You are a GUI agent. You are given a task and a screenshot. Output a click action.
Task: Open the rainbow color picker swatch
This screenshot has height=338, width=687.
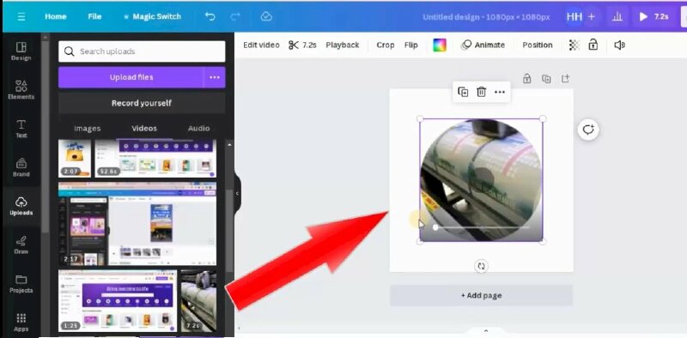pos(440,45)
